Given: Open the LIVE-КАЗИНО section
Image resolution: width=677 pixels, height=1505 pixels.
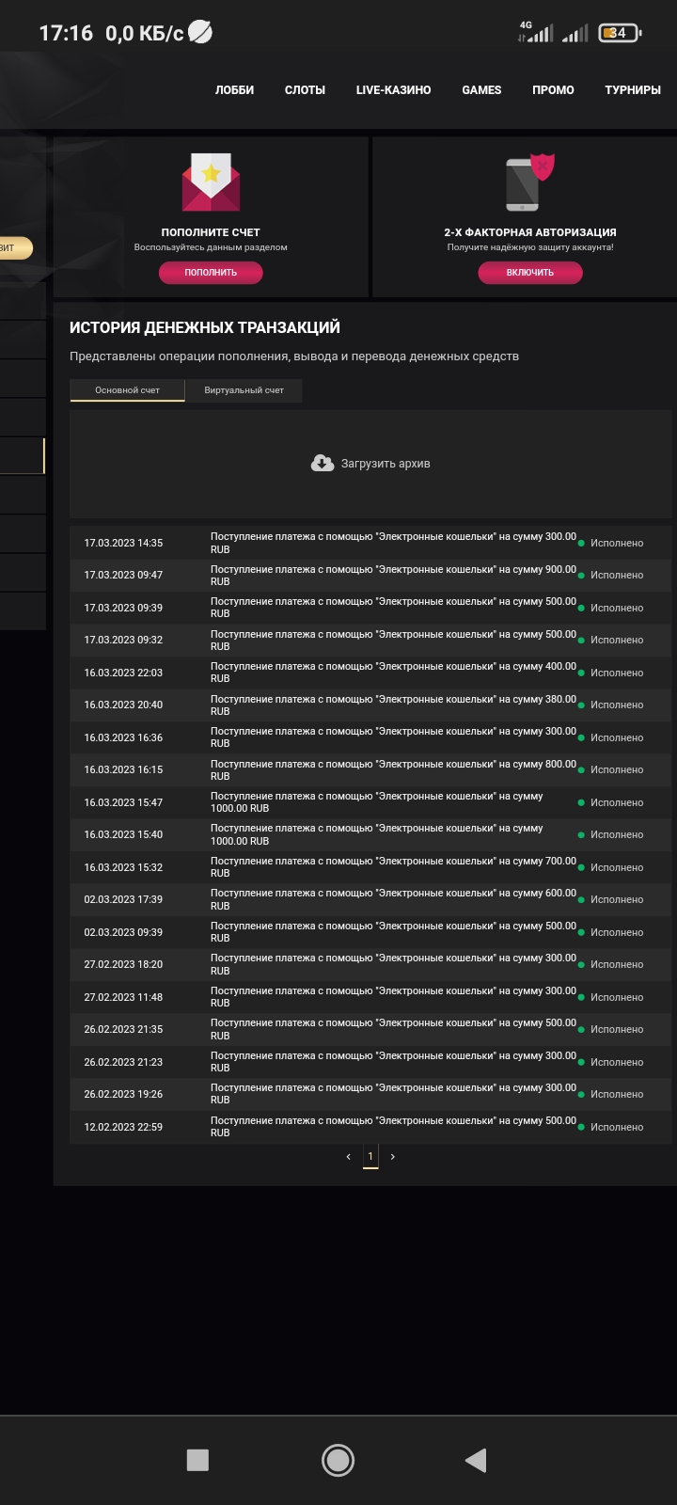Looking at the screenshot, I should pyautogui.click(x=393, y=90).
